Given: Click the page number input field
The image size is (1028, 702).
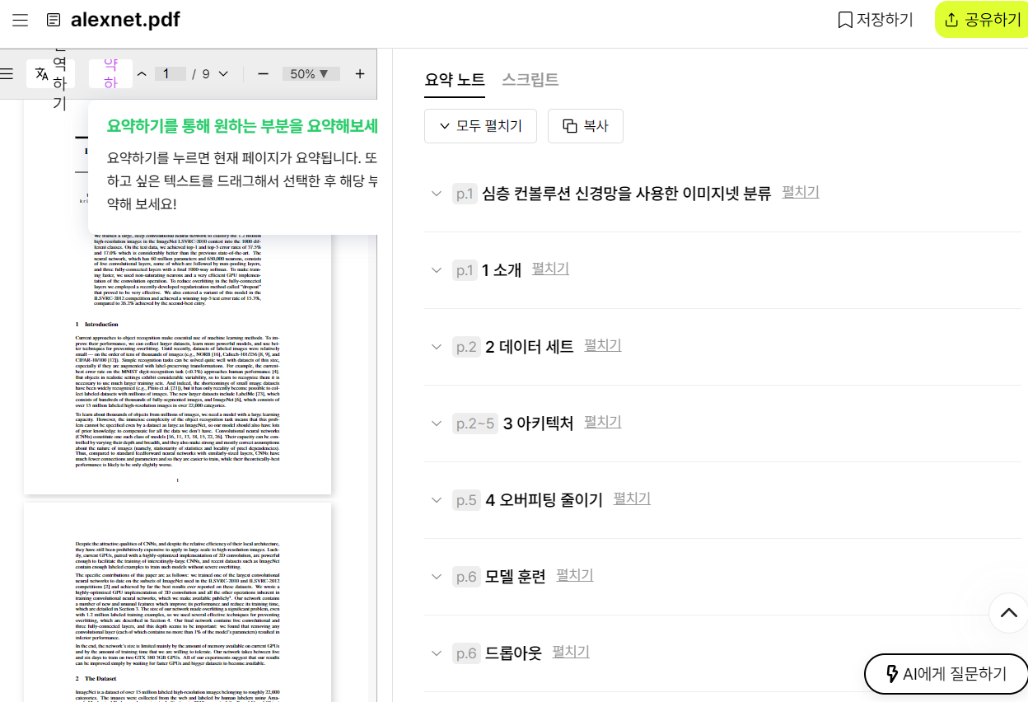Looking at the screenshot, I should tap(171, 73).
